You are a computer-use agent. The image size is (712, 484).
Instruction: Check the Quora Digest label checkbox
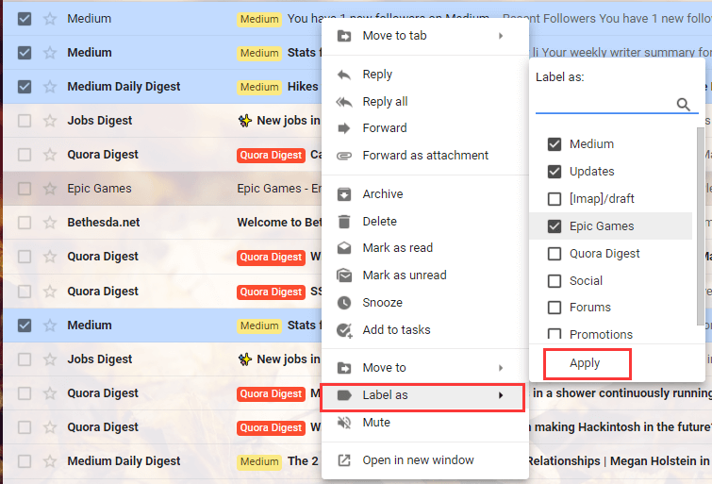tap(554, 253)
